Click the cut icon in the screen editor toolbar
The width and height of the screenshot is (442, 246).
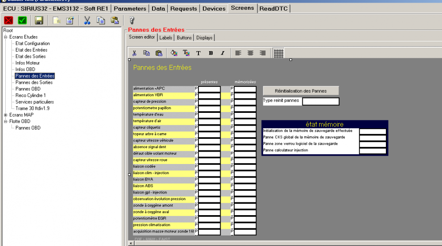point(134,53)
